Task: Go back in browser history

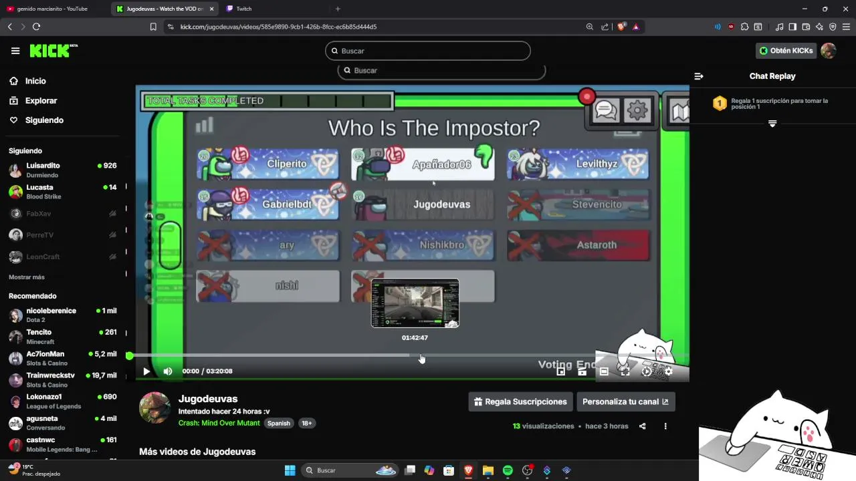Action: tap(9, 27)
